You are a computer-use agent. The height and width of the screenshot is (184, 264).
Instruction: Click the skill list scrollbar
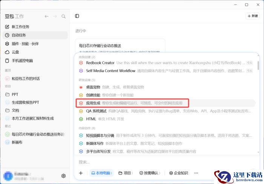pos(258,65)
